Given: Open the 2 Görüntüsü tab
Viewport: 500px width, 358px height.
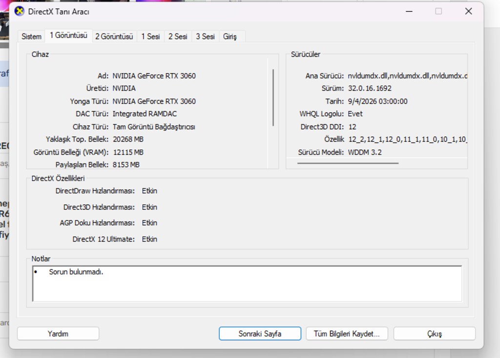Looking at the screenshot, I should pyautogui.click(x=114, y=36).
